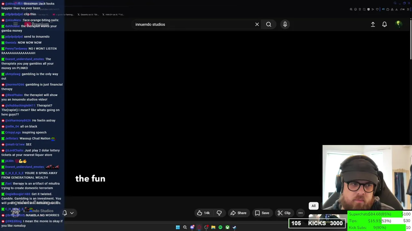
Task: Click browser pin toolbar icon
Action: (360, 9)
